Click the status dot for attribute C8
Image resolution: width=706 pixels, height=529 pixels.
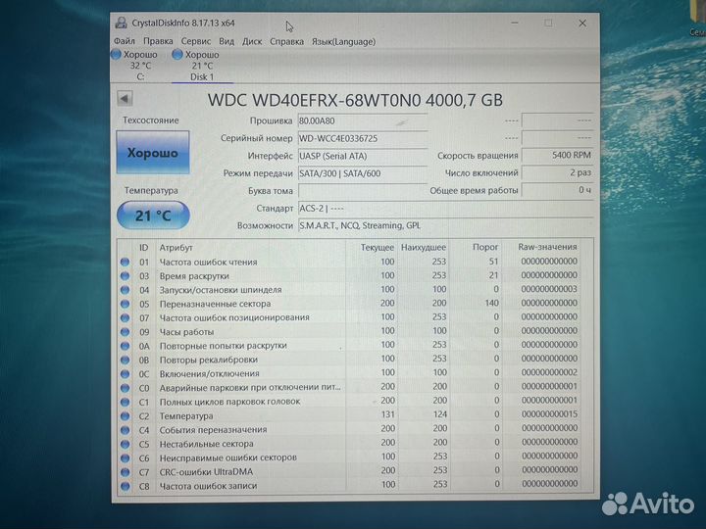point(126,486)
